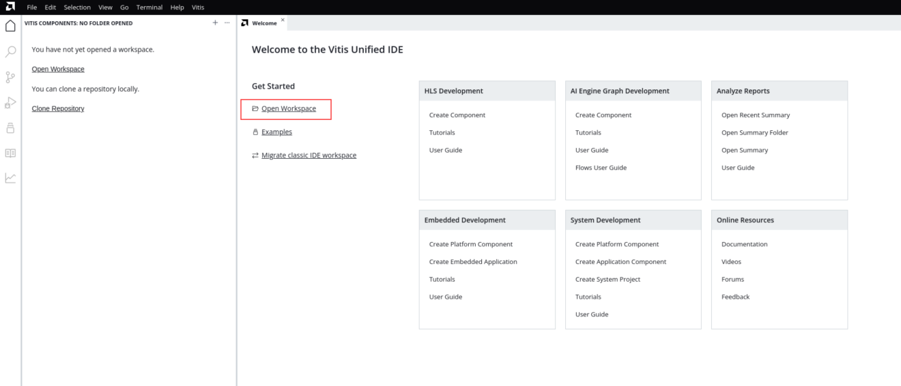
Task: Click the plus icon in Vitis Components header
Action: click(x=216, y=23)
